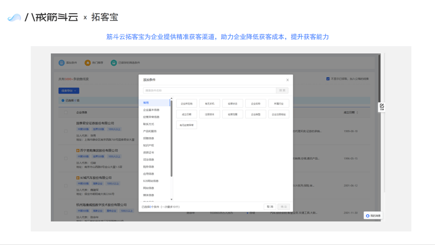Click the orange badge before 长城汽车股份
Screen dimensions: 435x245
(x=78, y=178)
